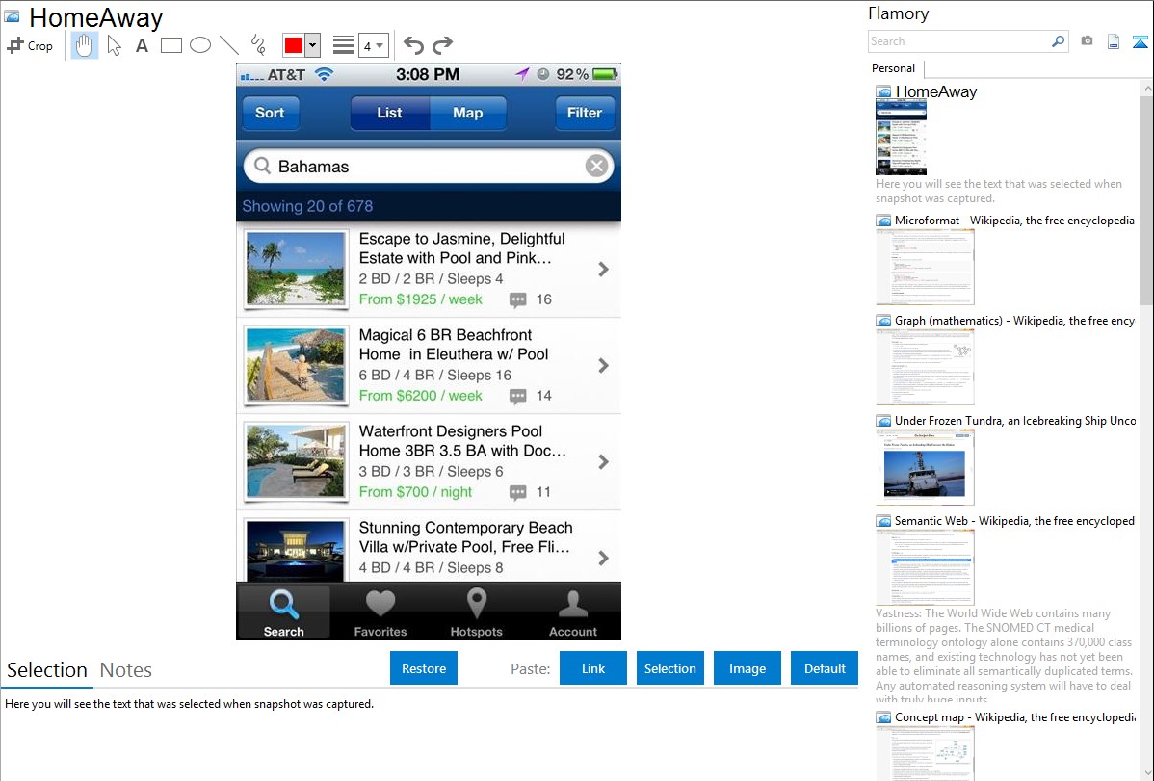Switch to List view in the screenshot
Image resolution: width=1154 pixels, height=781 pixels.
click(x=389, y=113)
